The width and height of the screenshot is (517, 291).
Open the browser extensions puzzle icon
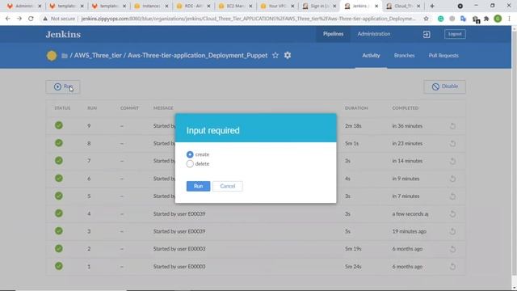tap(486, 19)
